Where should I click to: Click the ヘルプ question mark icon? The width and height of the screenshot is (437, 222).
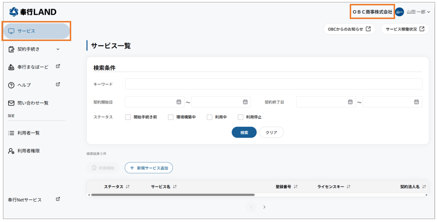11,85
